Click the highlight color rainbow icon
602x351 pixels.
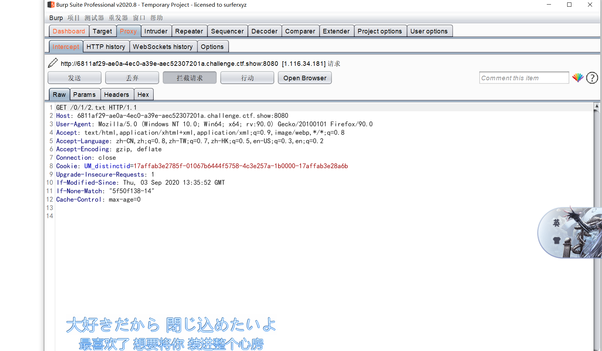(x=578, y=77)
